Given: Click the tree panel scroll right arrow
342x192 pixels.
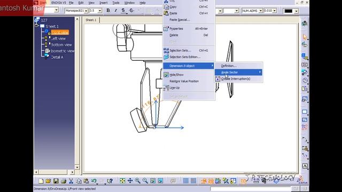Looking at the screenshot, I should click(x=72, y=172).
